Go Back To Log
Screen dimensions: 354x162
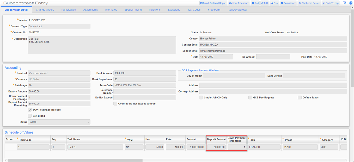331,3
